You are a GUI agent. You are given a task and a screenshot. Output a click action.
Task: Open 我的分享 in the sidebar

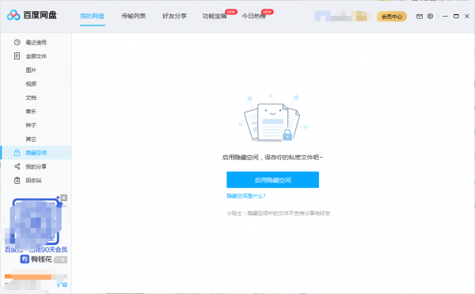tap(36, 166)
